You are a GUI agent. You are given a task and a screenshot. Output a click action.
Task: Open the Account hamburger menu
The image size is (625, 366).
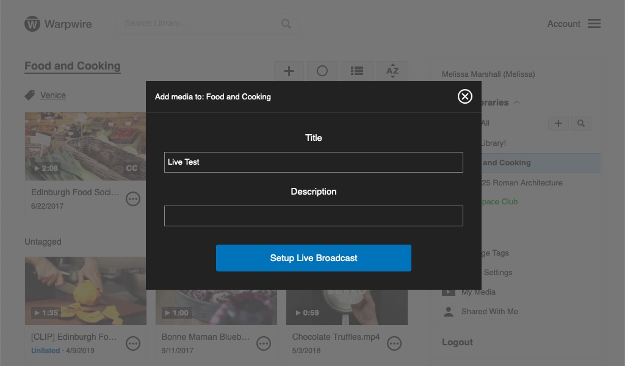[x=594, y=24]
